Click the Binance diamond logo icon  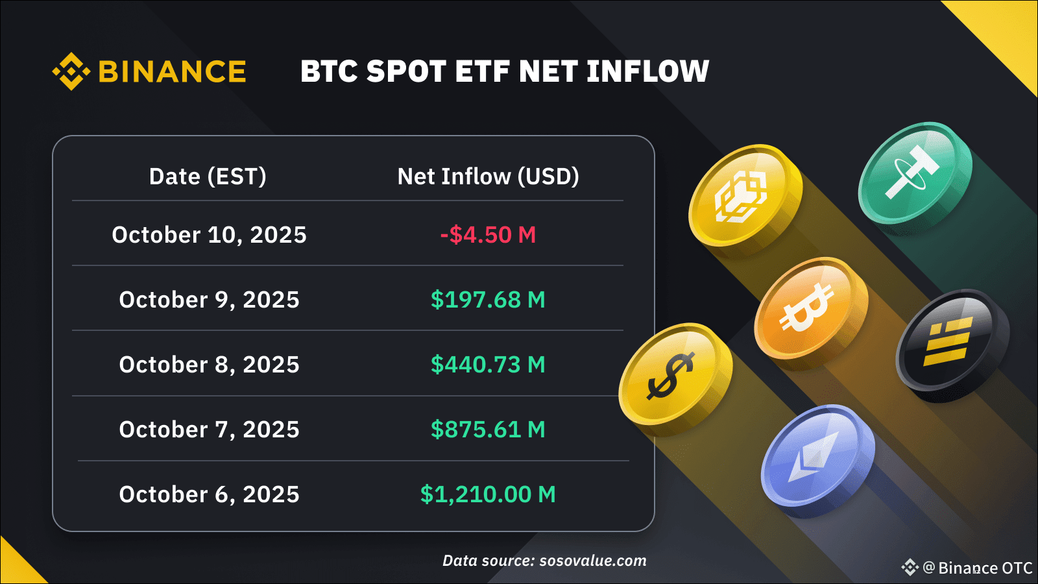tap(71, 71)
